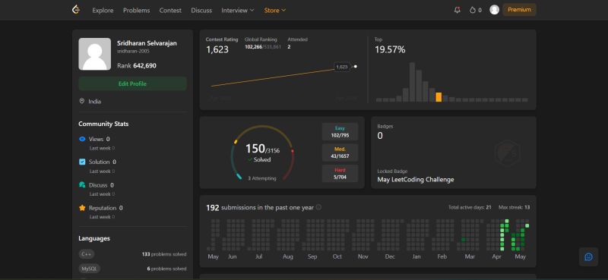Expand the Interview dropdown menu
This screenshot has height=280, width=608.
pos(238,11)
